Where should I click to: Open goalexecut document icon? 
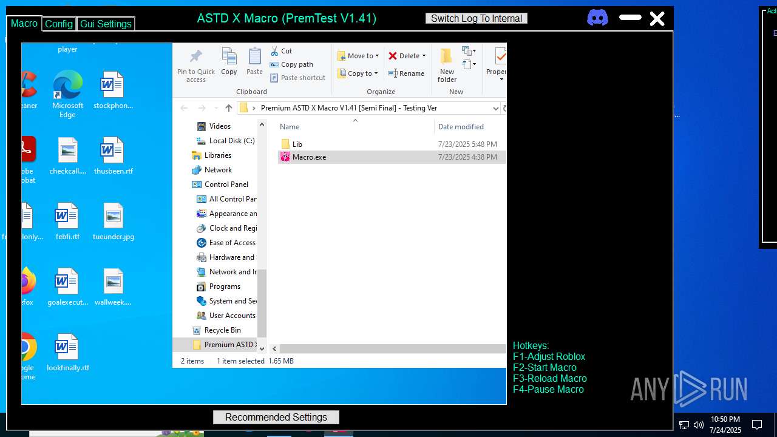tap(67, 287)
